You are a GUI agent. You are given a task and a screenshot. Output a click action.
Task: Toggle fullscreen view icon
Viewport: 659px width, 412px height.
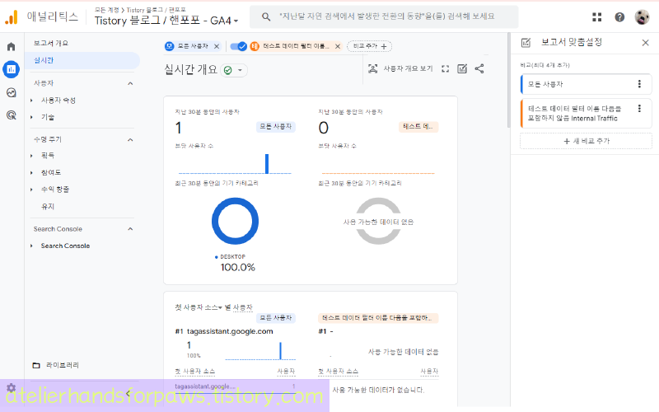445,68
